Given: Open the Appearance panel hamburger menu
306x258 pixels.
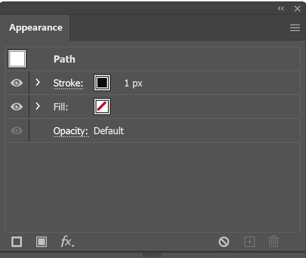Looking at the screenshot, I should pyautogui.click(x=295, y=28).
